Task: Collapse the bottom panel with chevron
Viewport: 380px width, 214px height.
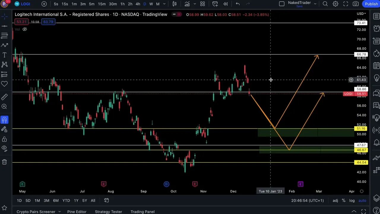Action: [x=354, y=212]
